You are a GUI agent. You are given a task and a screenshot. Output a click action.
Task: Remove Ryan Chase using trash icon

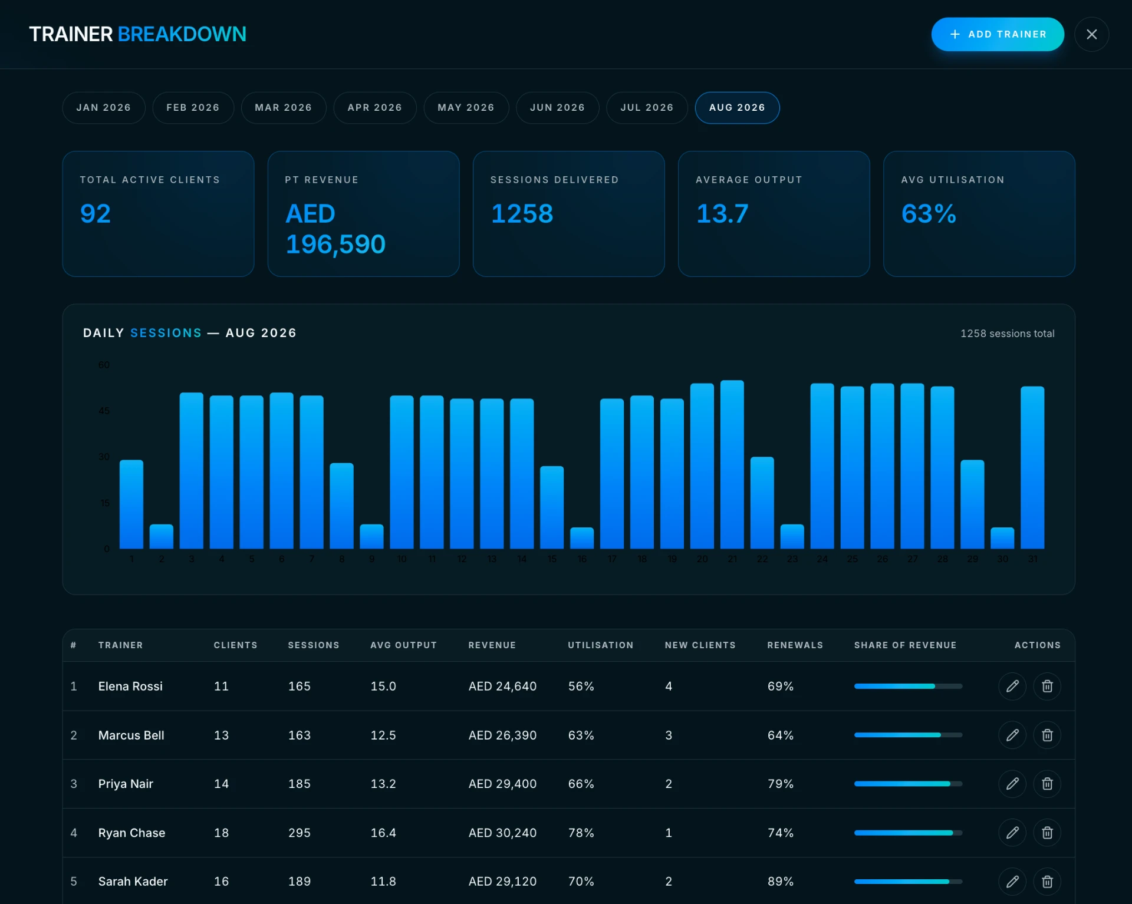tap(1047, 833)
